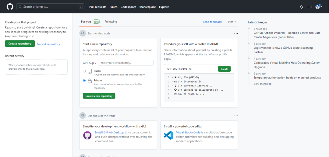The width and height of the screenshot is (329, 157).
Task: Open the user avatar menu
Action: point(318,7)
